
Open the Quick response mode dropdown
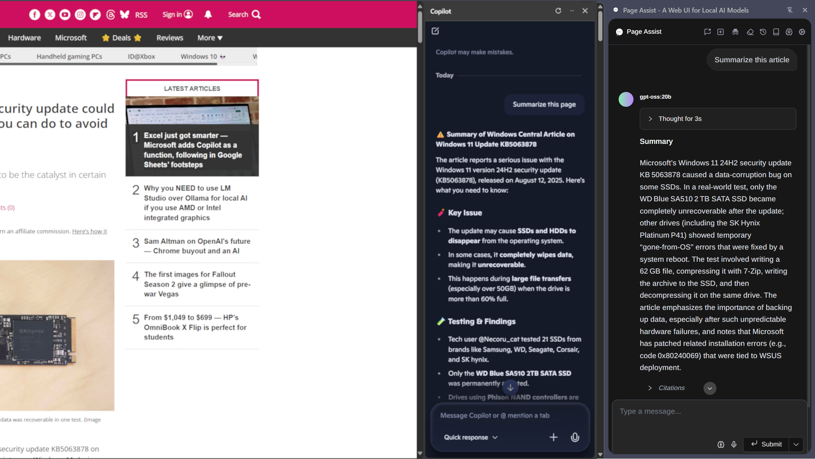click(x=470, y=437)
